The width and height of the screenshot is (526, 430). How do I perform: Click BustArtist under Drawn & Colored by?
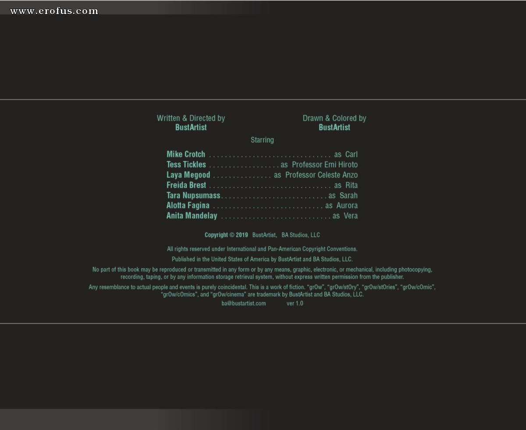click(x=334, y=128)
